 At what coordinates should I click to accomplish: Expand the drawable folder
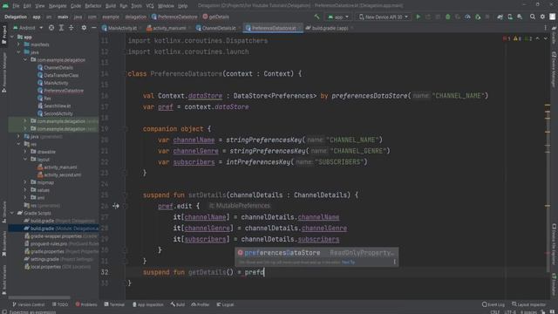click(25, 152)
